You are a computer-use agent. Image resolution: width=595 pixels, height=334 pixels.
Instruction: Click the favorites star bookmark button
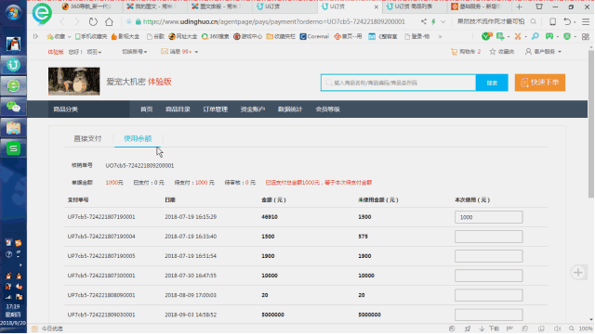(x=56, y=36)
